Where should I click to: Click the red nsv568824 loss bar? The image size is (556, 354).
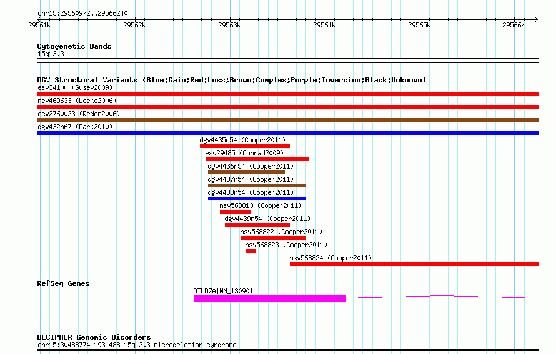414,264
